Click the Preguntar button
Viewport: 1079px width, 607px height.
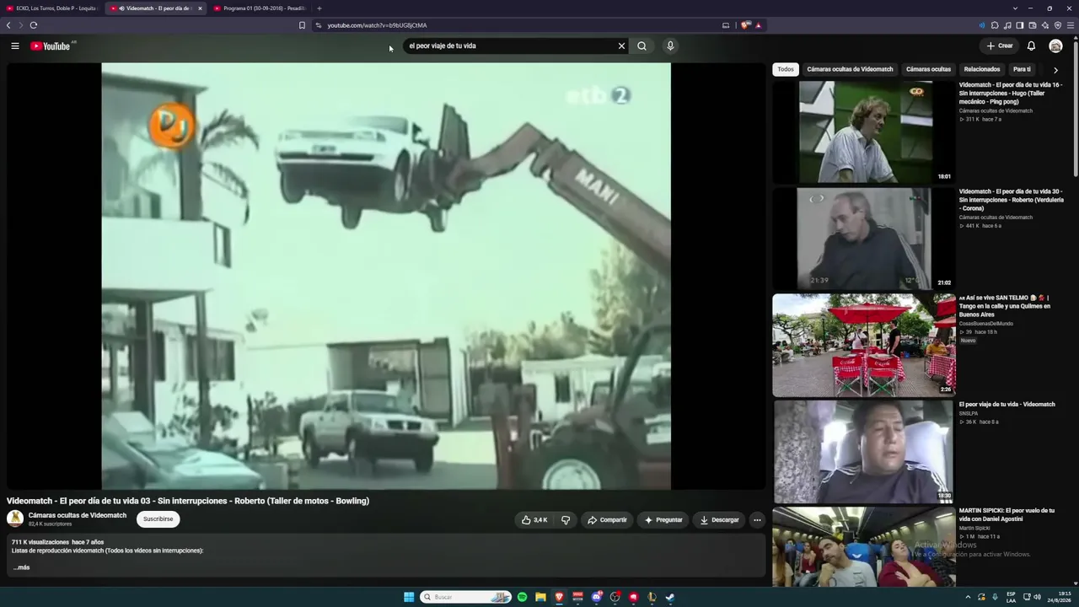[663, 520]
